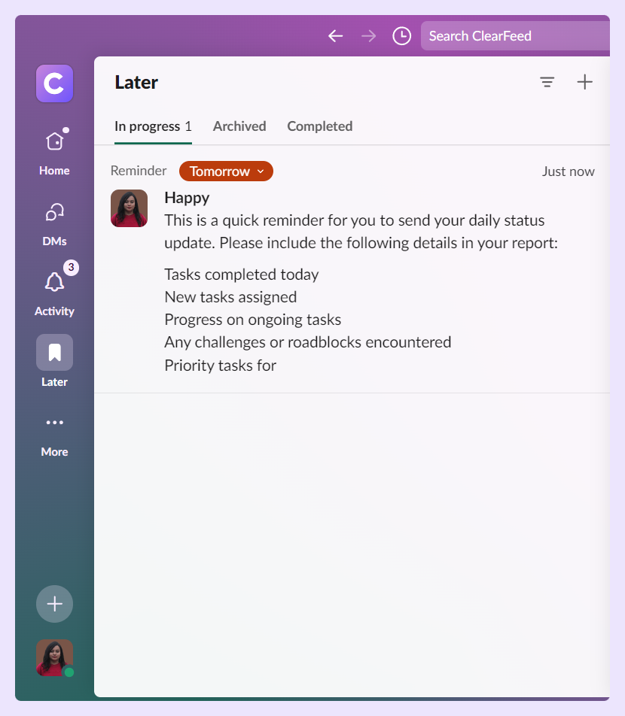This screenshot has height=716, width=625.
Task: Add new item with Later header plus
Action: pos(585,82)
